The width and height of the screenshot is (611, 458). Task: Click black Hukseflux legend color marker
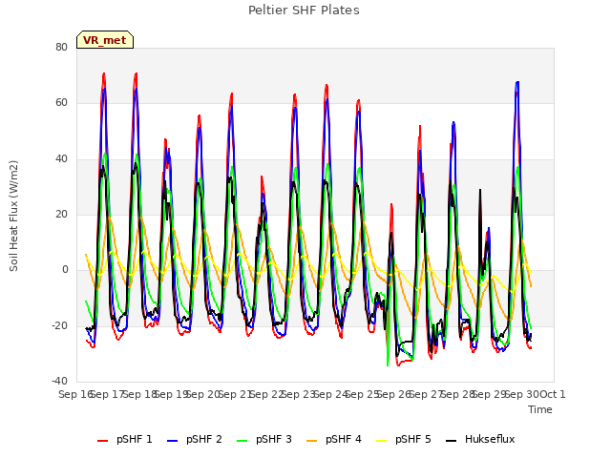tap(452, 441)
